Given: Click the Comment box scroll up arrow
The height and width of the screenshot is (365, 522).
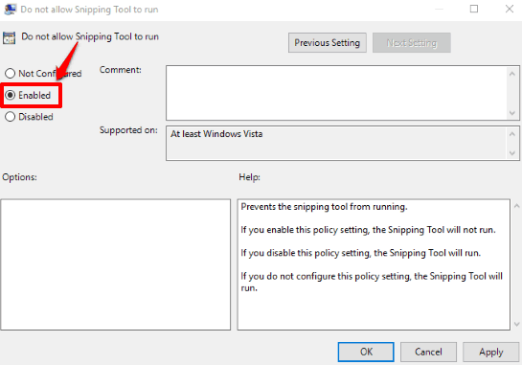Looking at the screenshot, I should [512, 73].
